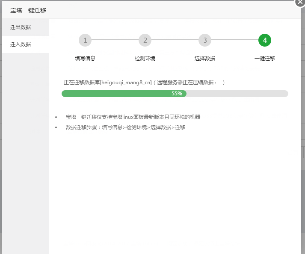Click the 正在迁移数据库 status message
Image resolution: width=305 pixels, height=254 pixels.
coord(144,83)
